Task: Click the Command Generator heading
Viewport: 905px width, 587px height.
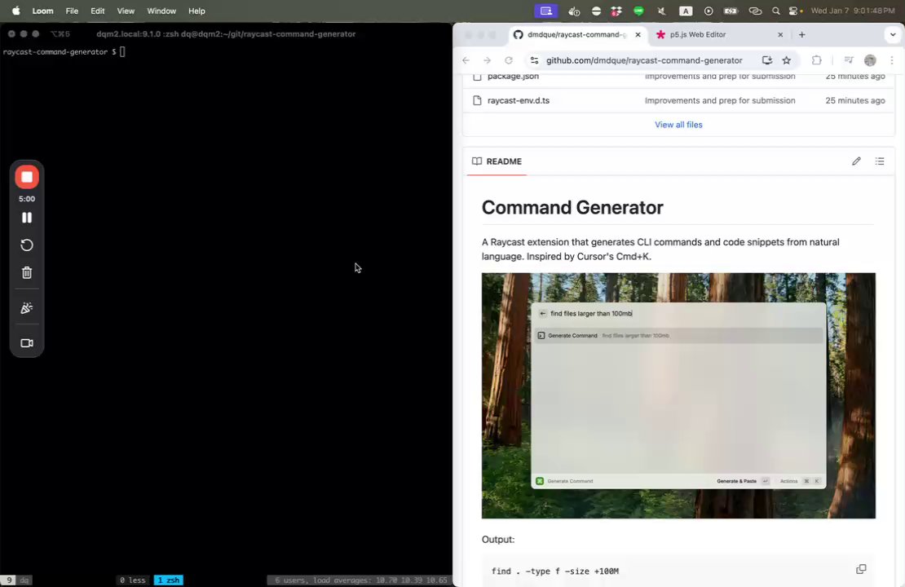Action: [572, 207]
